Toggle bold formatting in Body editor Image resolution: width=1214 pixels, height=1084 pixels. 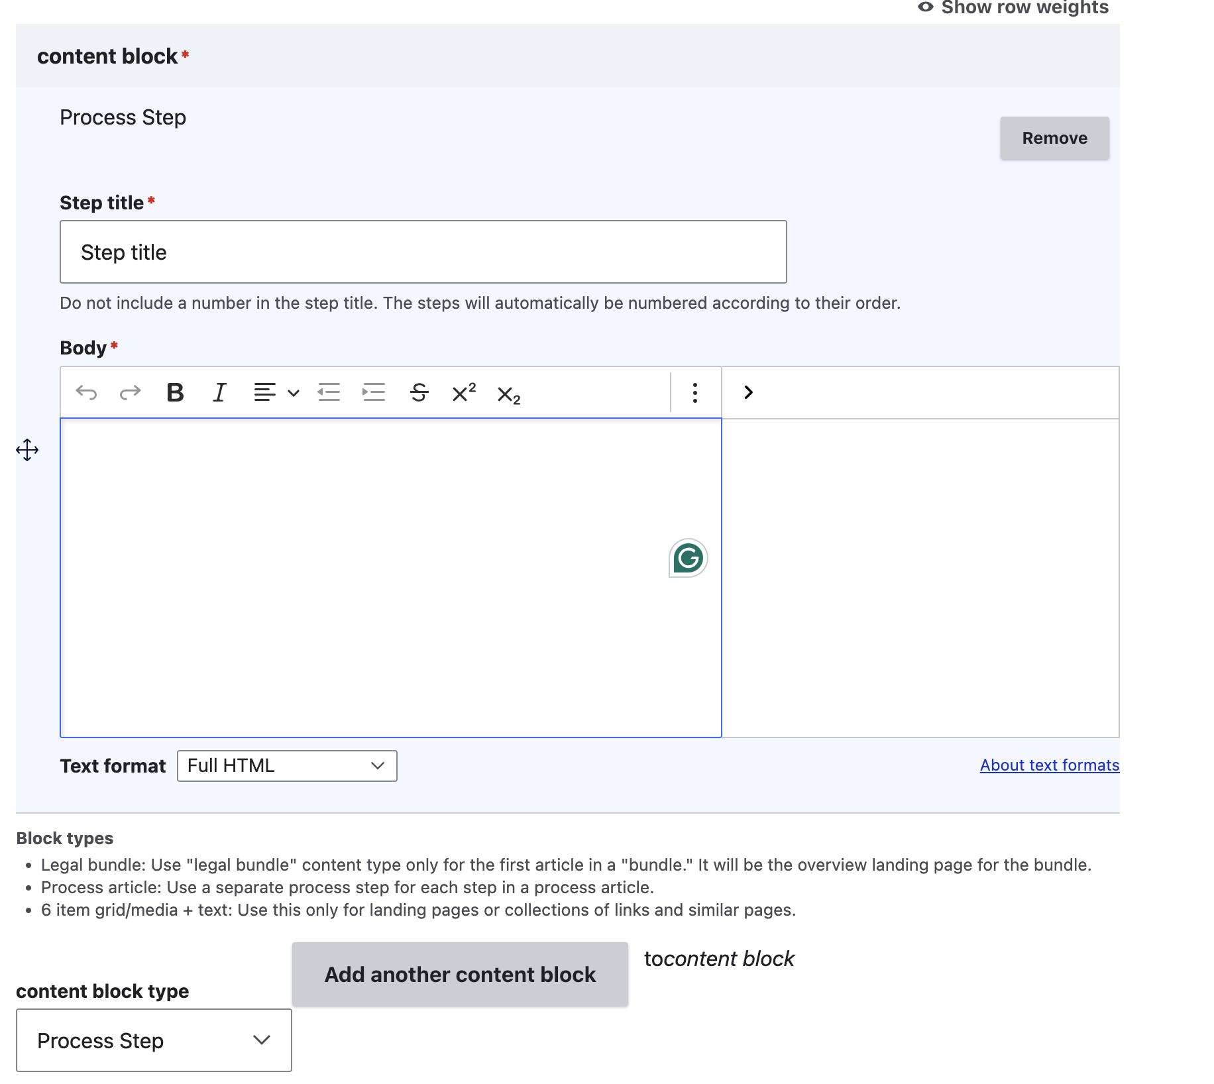point(175,393)
